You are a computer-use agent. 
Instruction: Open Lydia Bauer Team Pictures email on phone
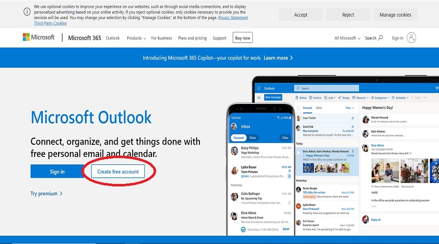point(260,171)
